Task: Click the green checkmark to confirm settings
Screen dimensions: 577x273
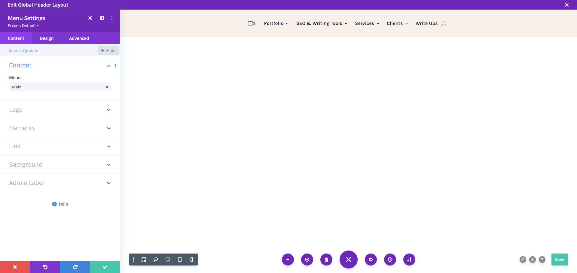Action: pos(105,267)
